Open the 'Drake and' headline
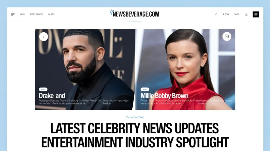This screenshot has width=270, height=151. (x=52, y=96)
